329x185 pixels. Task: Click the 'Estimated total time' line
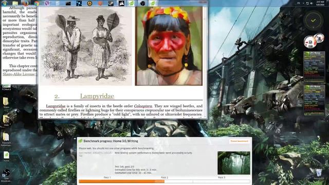pyautogui.click(x=133, y=173)
